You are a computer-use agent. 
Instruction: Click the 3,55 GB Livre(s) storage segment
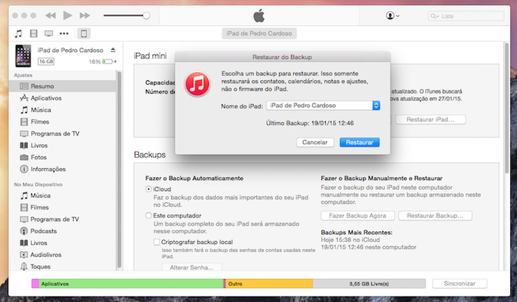click(x=369, y=284)
